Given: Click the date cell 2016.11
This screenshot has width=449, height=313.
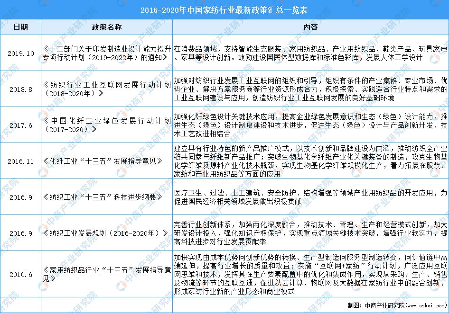Looking at the screenshot, I should pyautogui.click(x=20, y=161).
